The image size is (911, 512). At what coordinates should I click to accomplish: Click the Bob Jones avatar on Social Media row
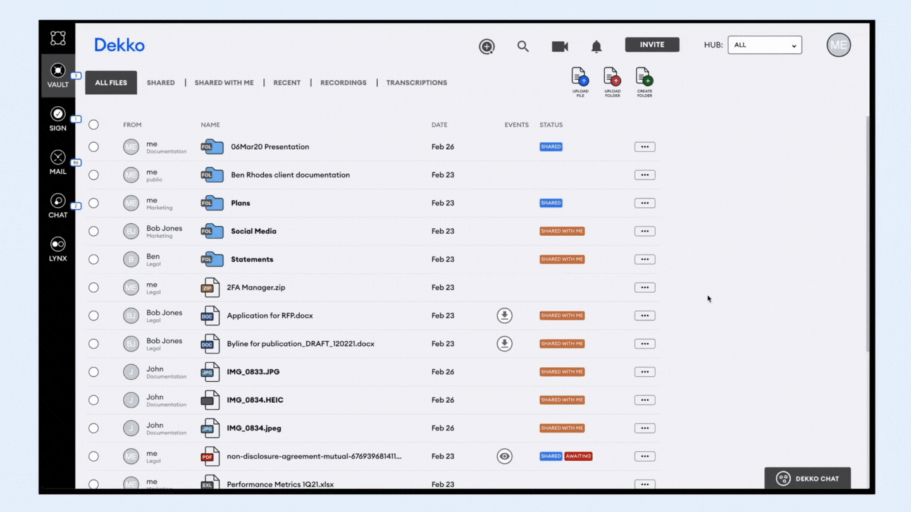pos(131,231)
